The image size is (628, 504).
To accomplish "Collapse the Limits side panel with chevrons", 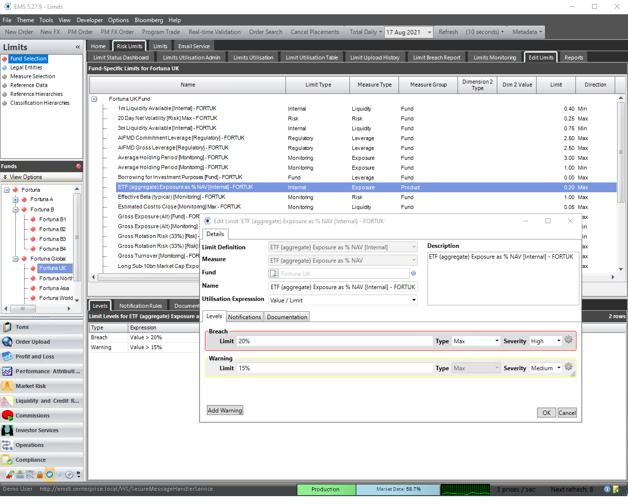I will [x=78, y=47].
